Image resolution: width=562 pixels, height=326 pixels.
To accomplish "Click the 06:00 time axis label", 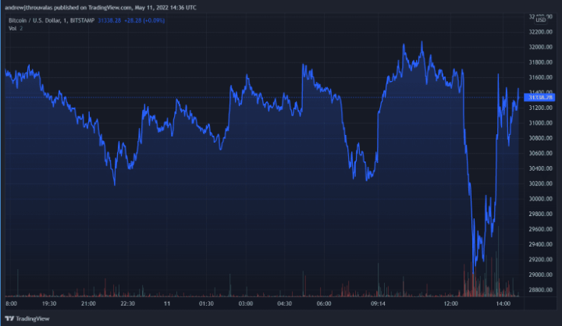I will coord(325,303).
